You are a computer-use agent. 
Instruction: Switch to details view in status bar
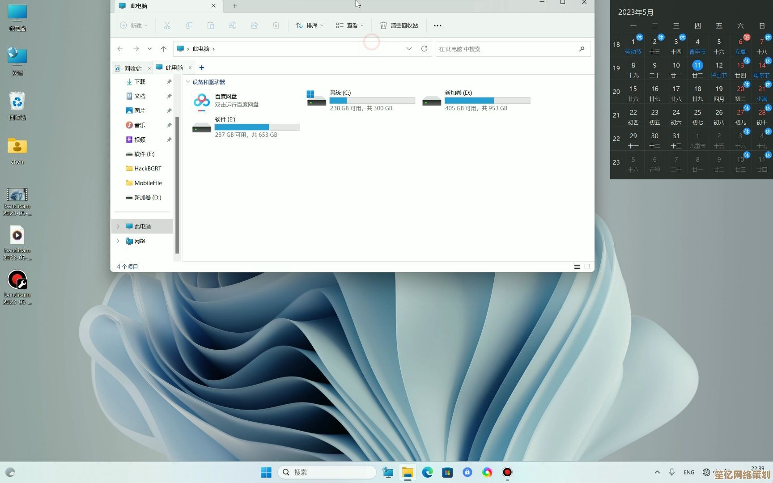coord(577,267)
